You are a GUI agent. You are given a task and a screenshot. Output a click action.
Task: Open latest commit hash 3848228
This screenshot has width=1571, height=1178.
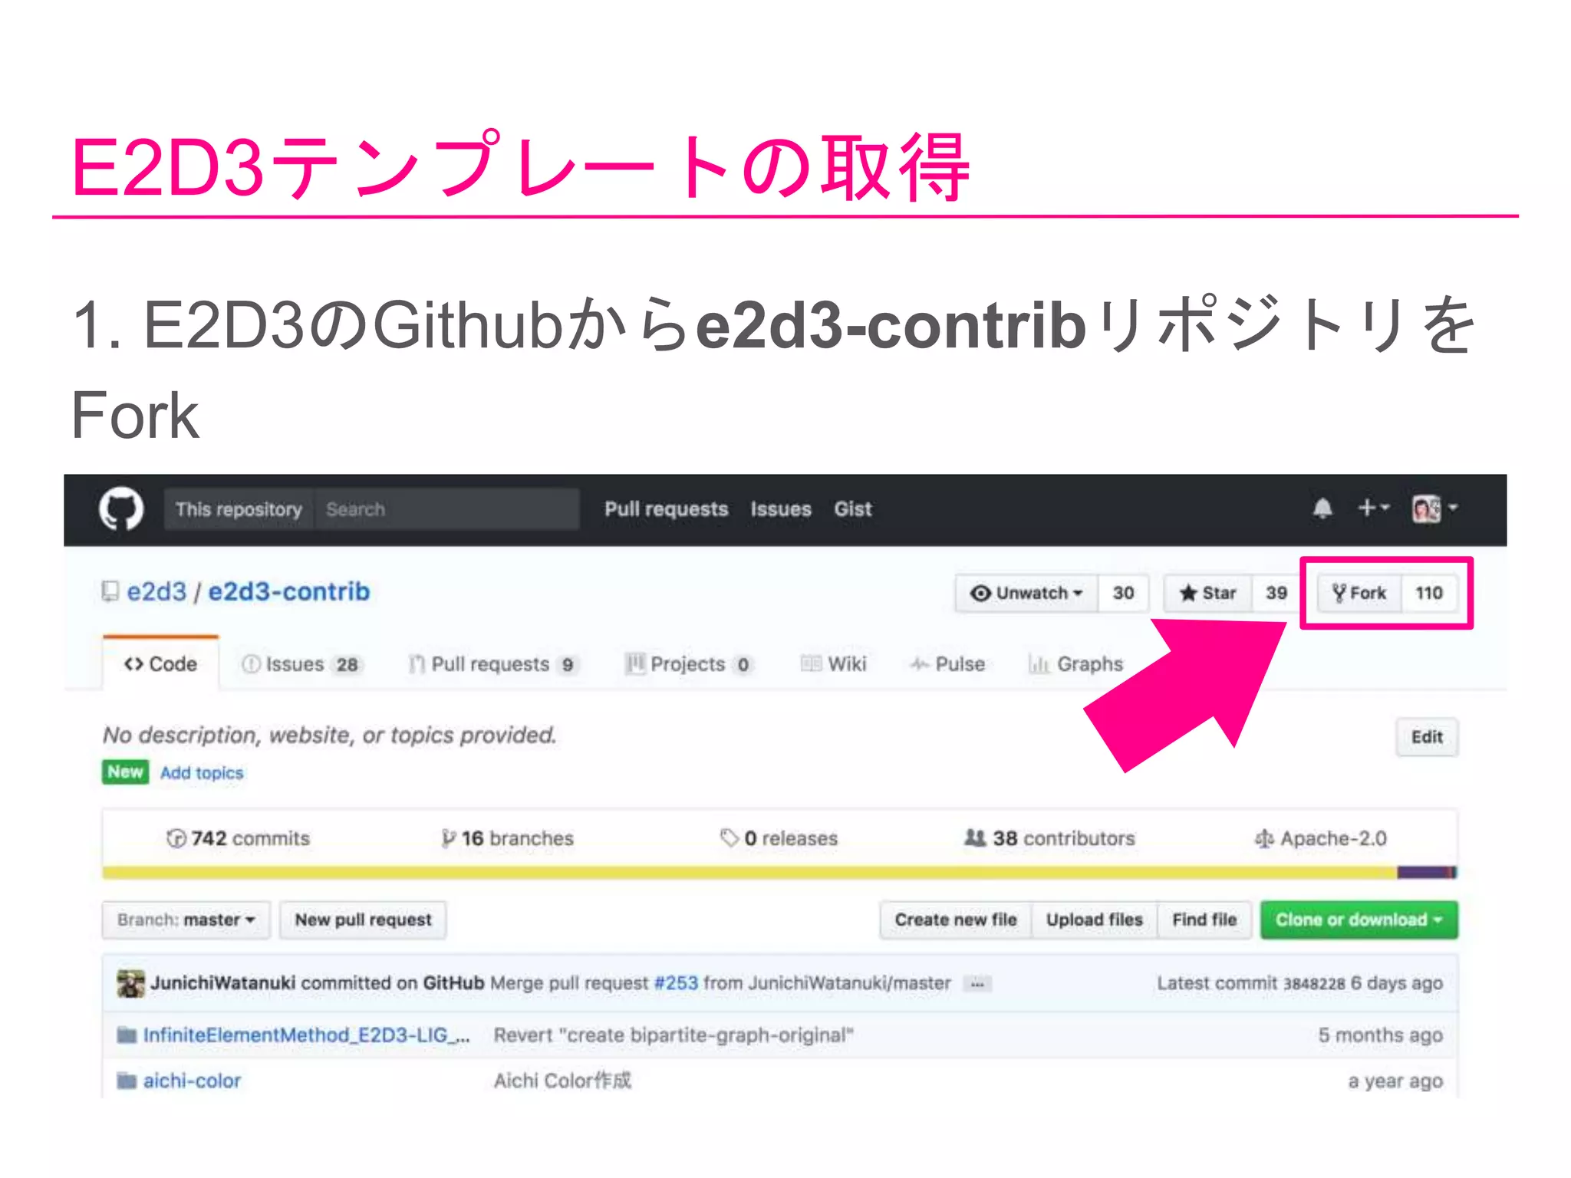1314,984
